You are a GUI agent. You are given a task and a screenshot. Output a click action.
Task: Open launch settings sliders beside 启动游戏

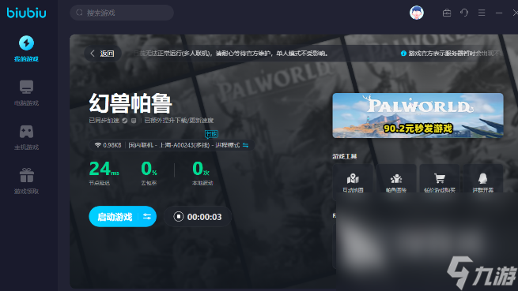[147, 217]
